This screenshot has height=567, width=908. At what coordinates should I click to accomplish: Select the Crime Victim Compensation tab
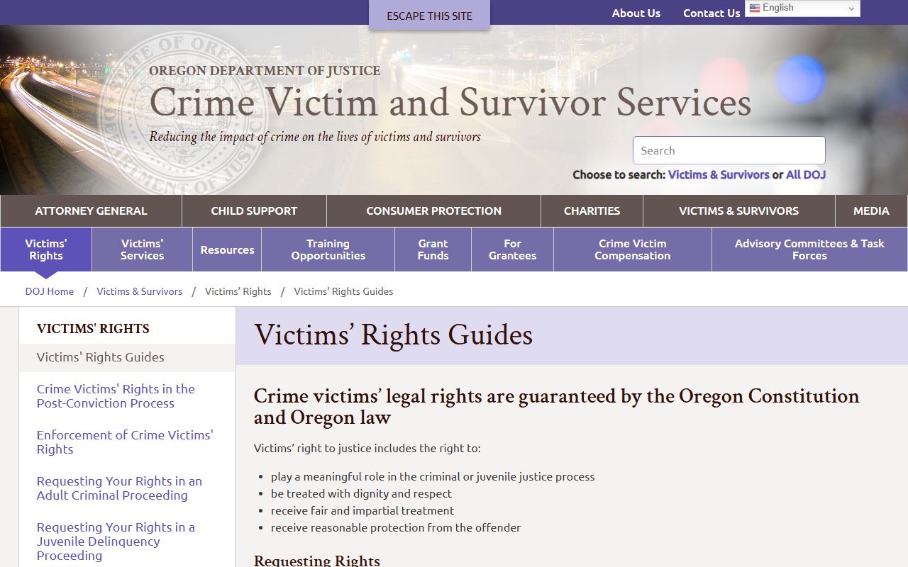tap(632, 249)
